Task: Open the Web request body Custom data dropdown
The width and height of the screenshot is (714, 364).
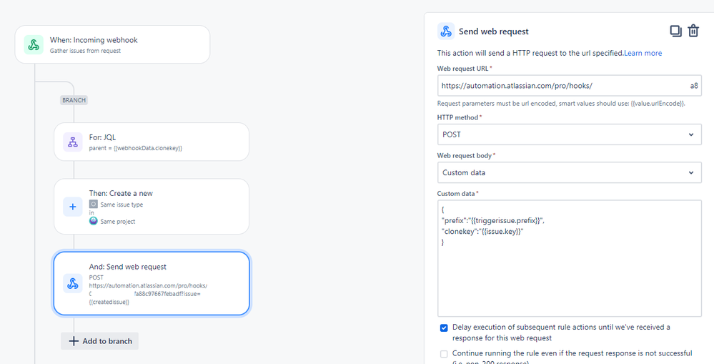Action: pyautogui.click(x=569, y=172)
